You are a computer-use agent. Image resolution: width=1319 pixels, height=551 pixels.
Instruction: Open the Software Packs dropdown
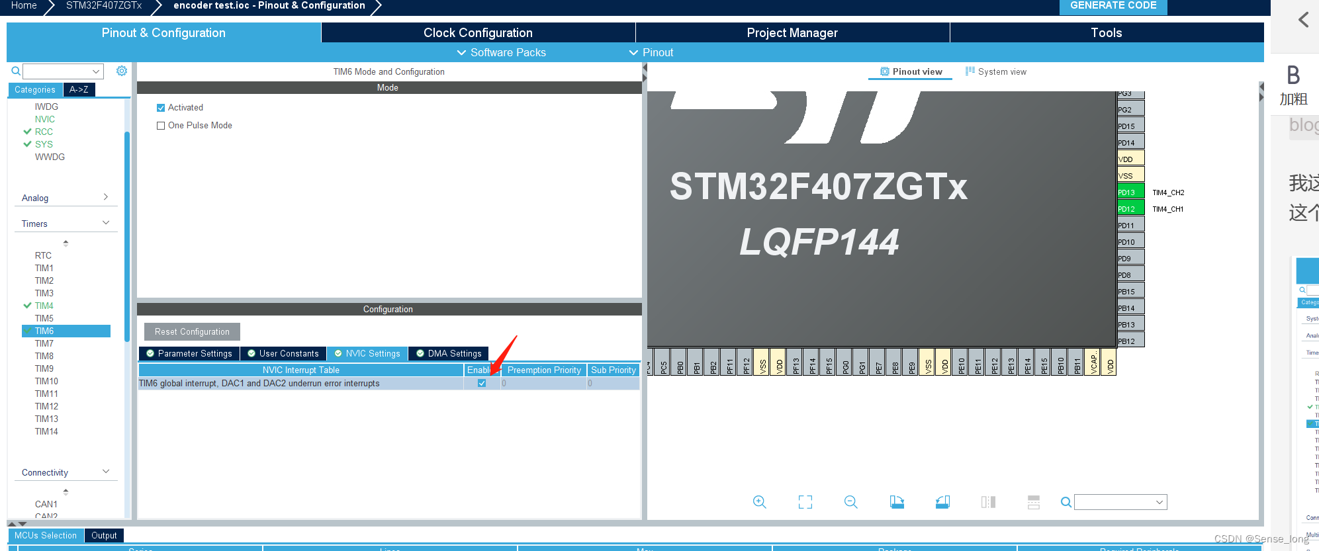502,52
